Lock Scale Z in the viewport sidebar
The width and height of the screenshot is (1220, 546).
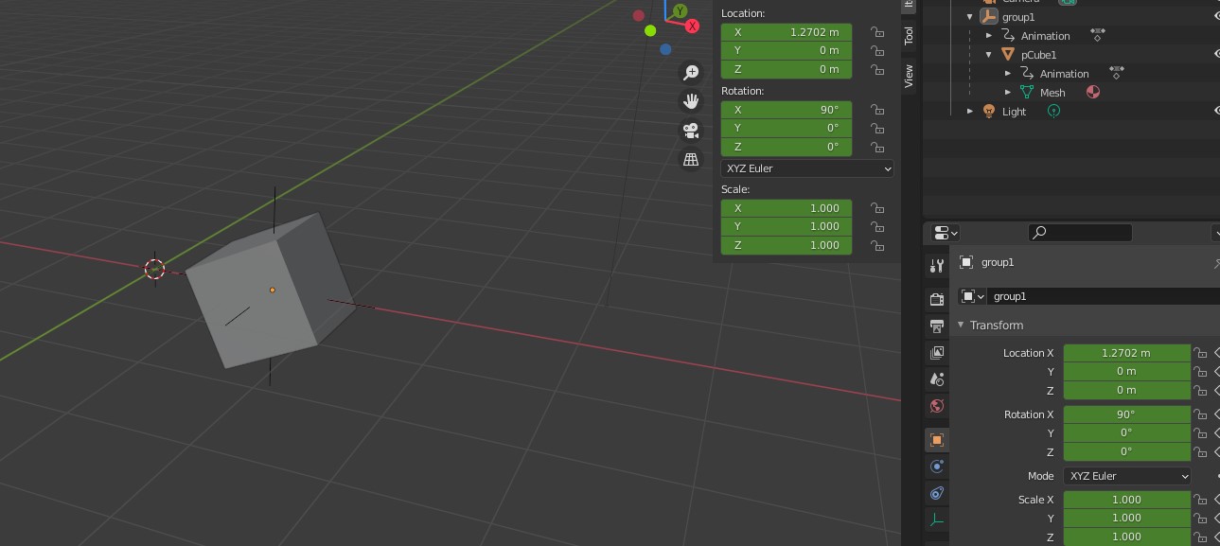877,245
